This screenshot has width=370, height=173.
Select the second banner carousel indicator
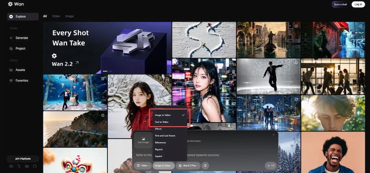point(110,71)
